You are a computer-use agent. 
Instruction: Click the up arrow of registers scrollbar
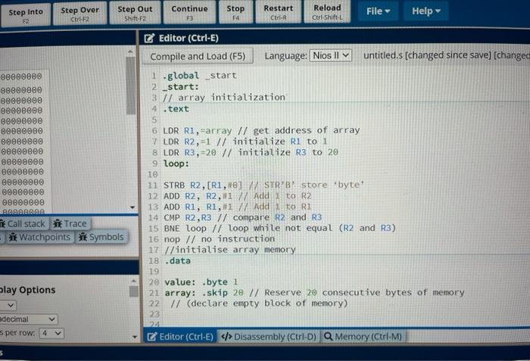[130, 51]
